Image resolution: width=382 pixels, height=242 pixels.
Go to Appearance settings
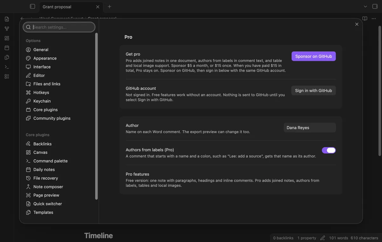coord(59,58)
